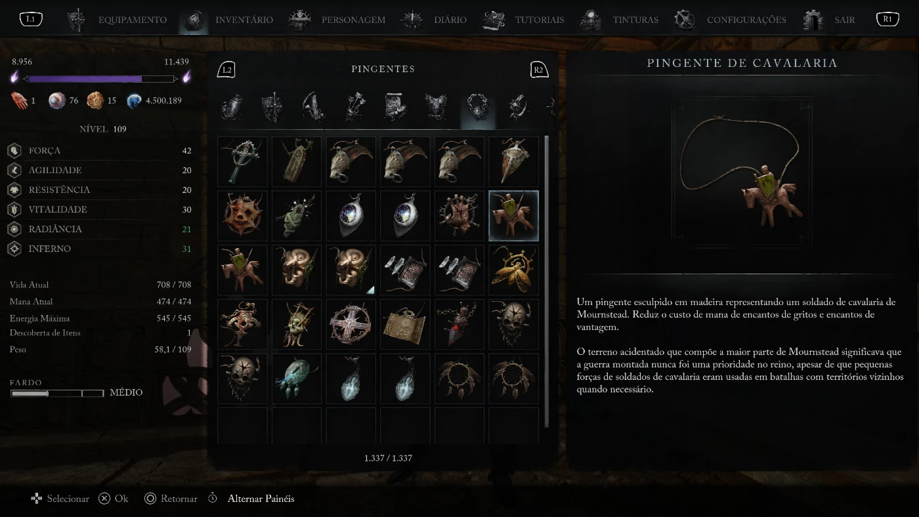The height and width of the screenshot is (517, 919).
Task: Click the Força attribute icon
Action: [x=14, y=150]
